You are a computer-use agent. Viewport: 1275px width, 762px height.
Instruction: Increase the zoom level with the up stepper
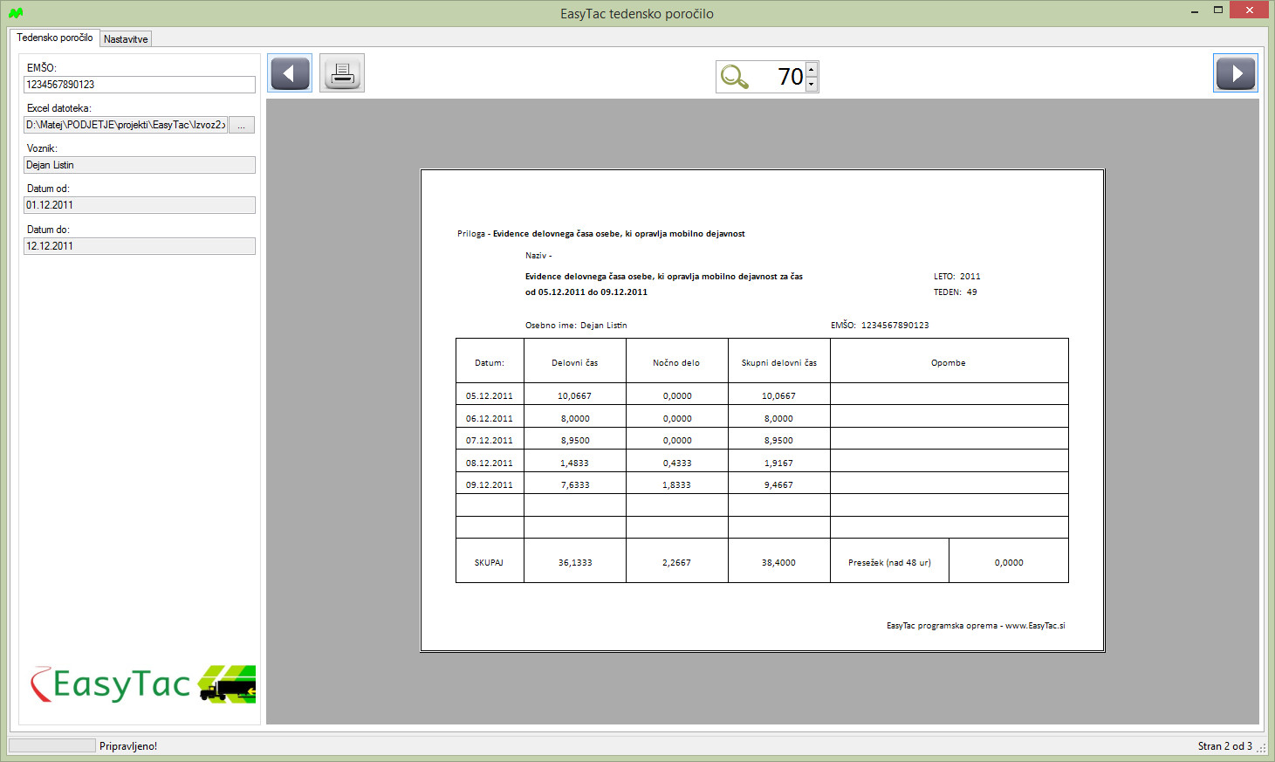812,70
